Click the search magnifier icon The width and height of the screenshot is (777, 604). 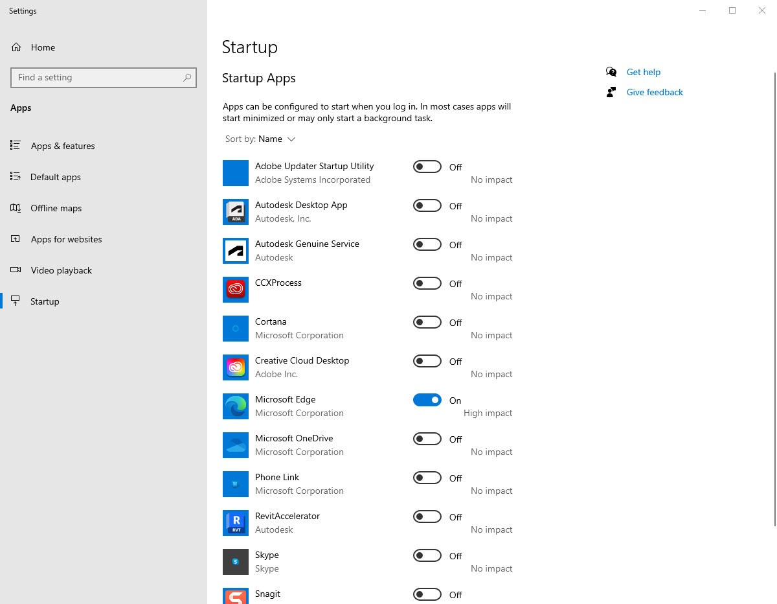coord(187,77)
